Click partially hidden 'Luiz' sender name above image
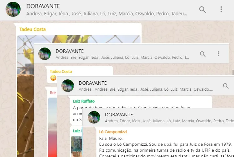 tap(76, 131)
